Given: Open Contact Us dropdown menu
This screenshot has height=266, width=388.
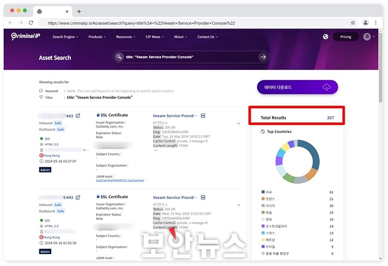Looking at the screenshot, I should [x=207, y=37].
